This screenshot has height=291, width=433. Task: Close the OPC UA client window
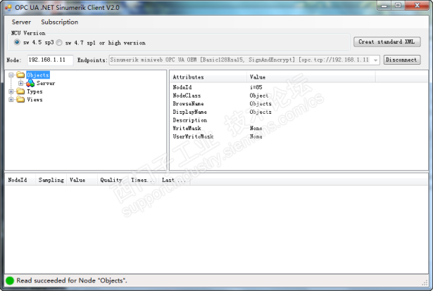(x=418, y=6)
